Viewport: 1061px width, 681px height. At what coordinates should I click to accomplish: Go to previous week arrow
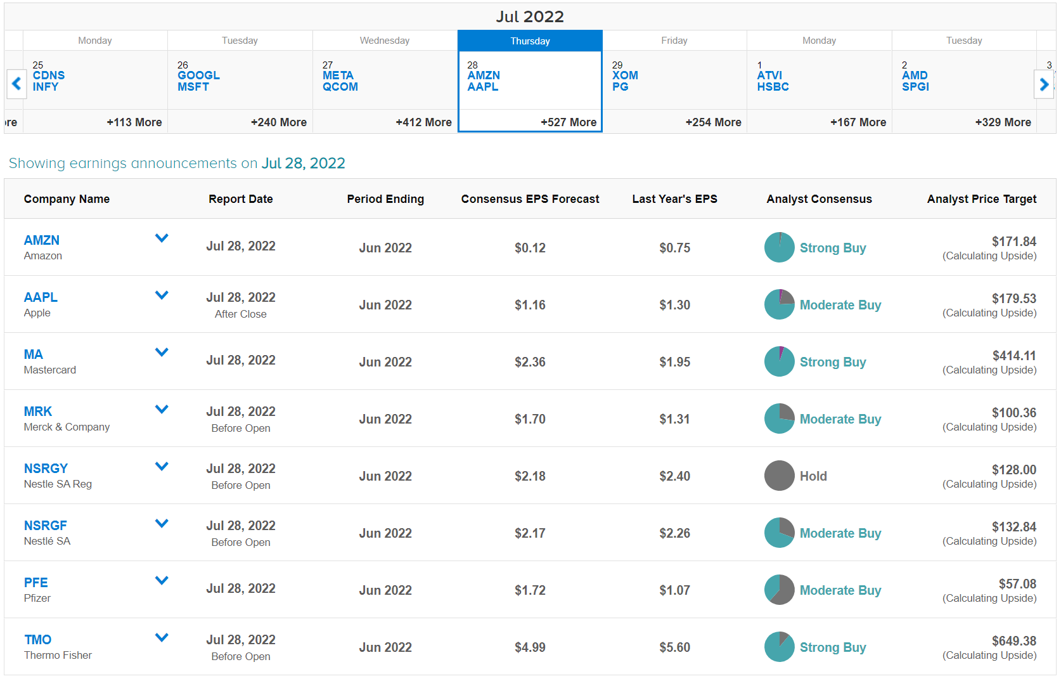[x=16, y=83]
